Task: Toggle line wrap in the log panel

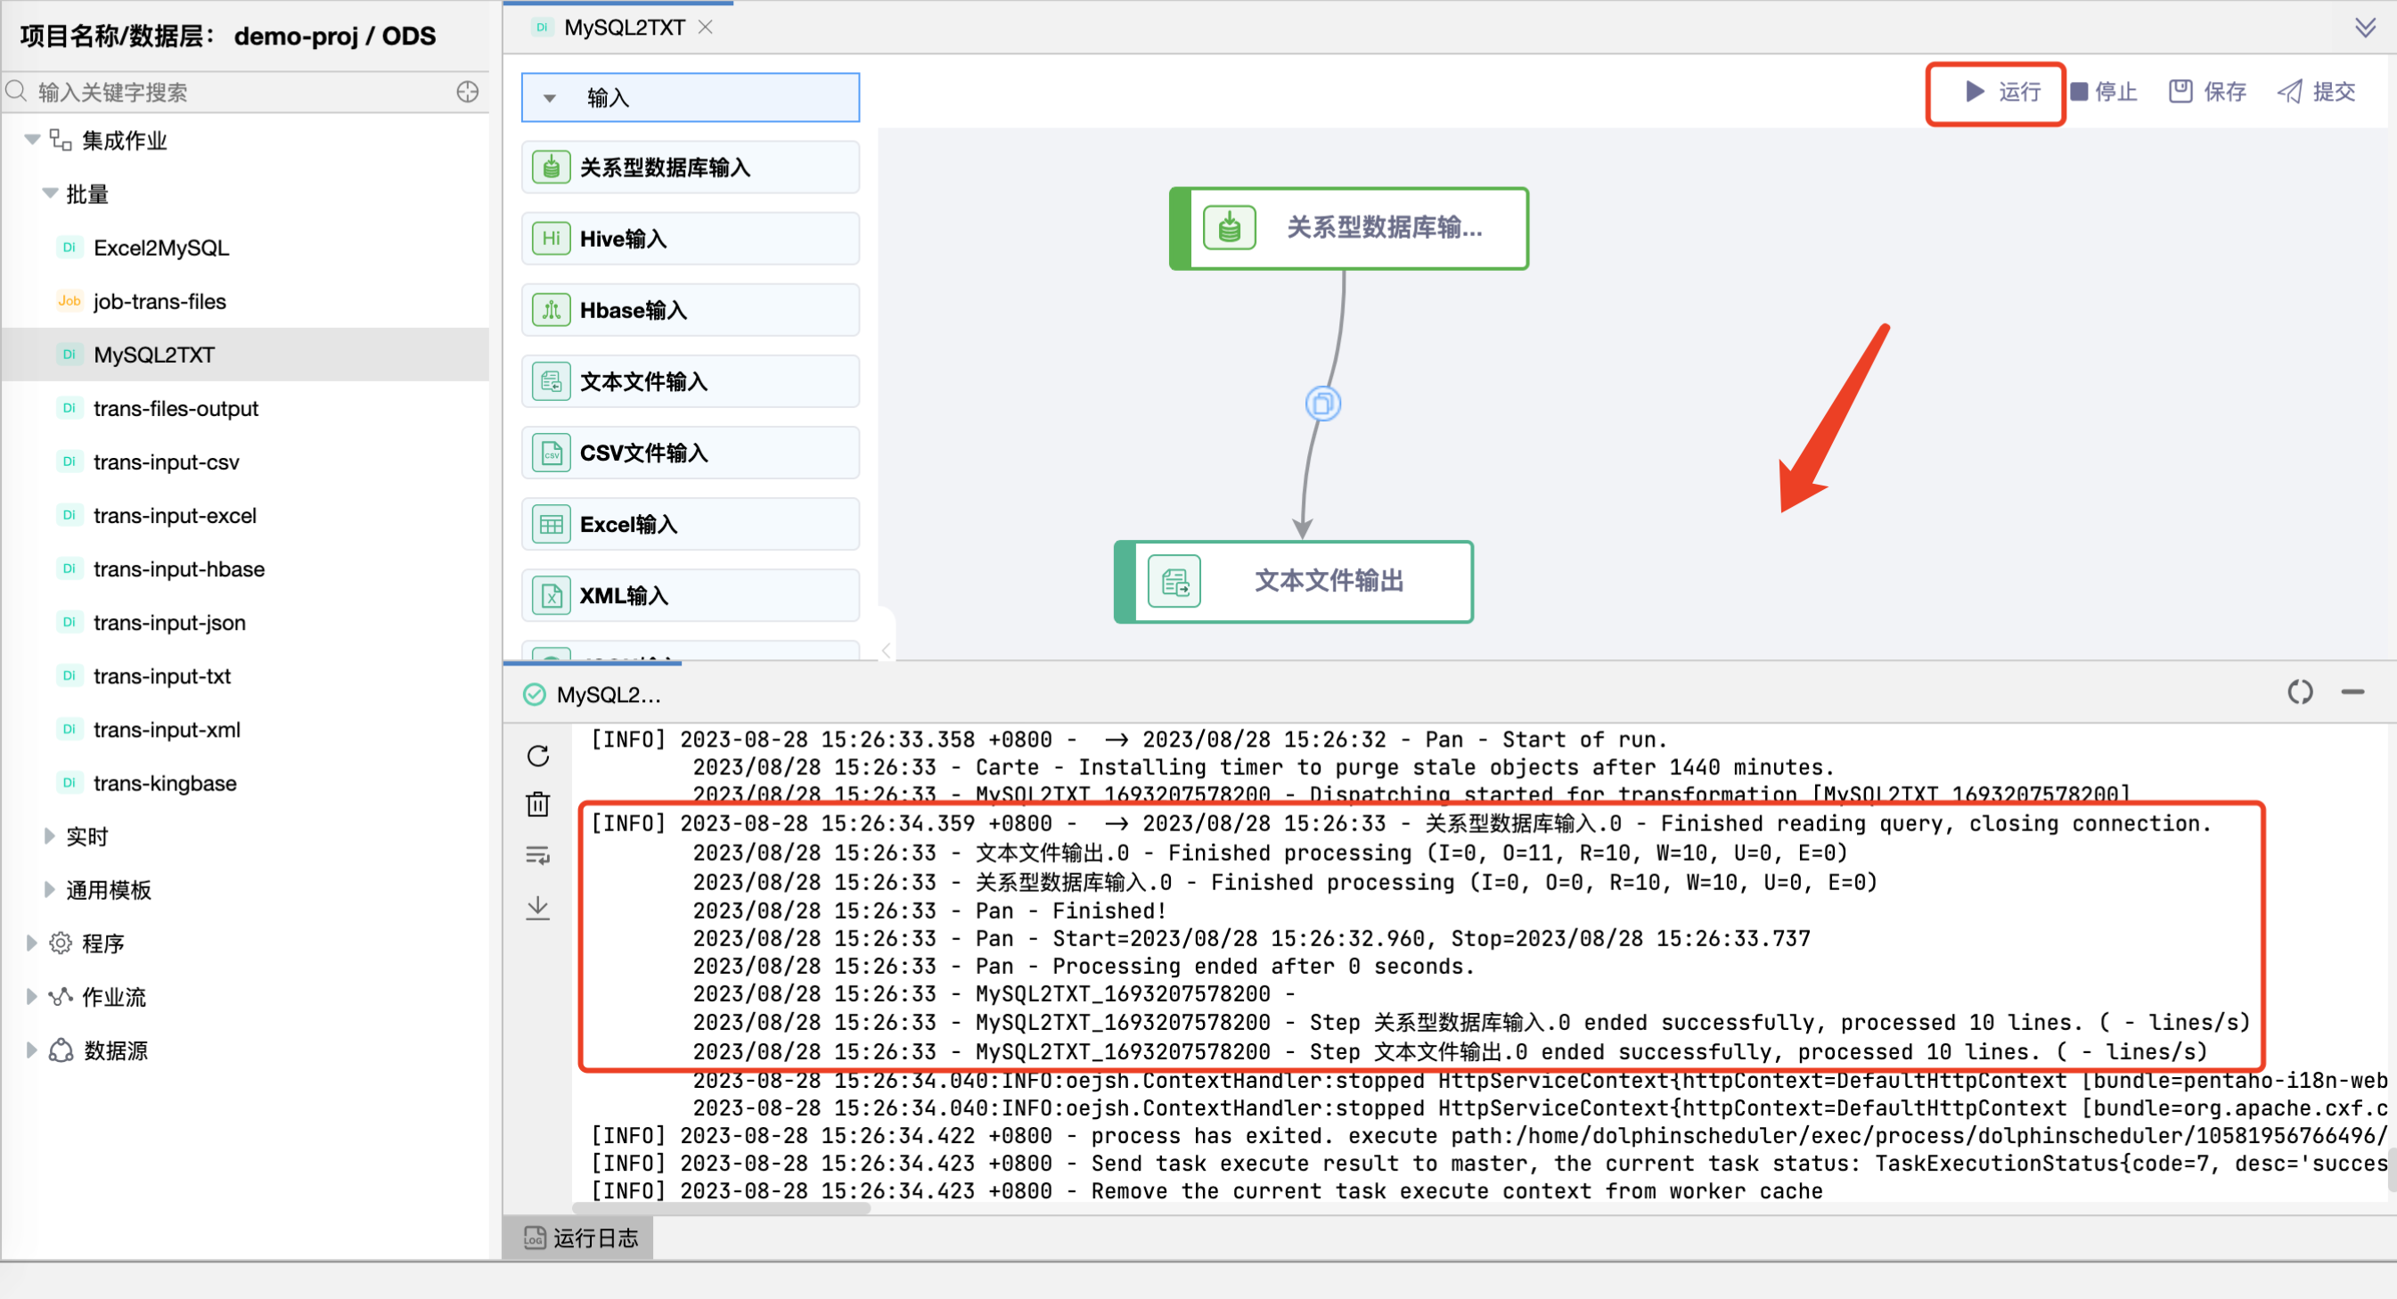Action: click(x=538, y=856)
